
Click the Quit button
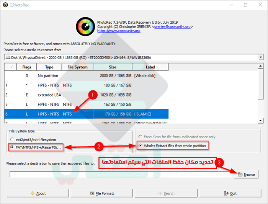pyautogui.click(x=230, y=193)
